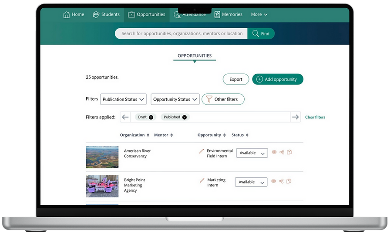Edit Marketing Intern with pencil icon
This screenshot has width=390, height=239.
click(x=202, y=180)
